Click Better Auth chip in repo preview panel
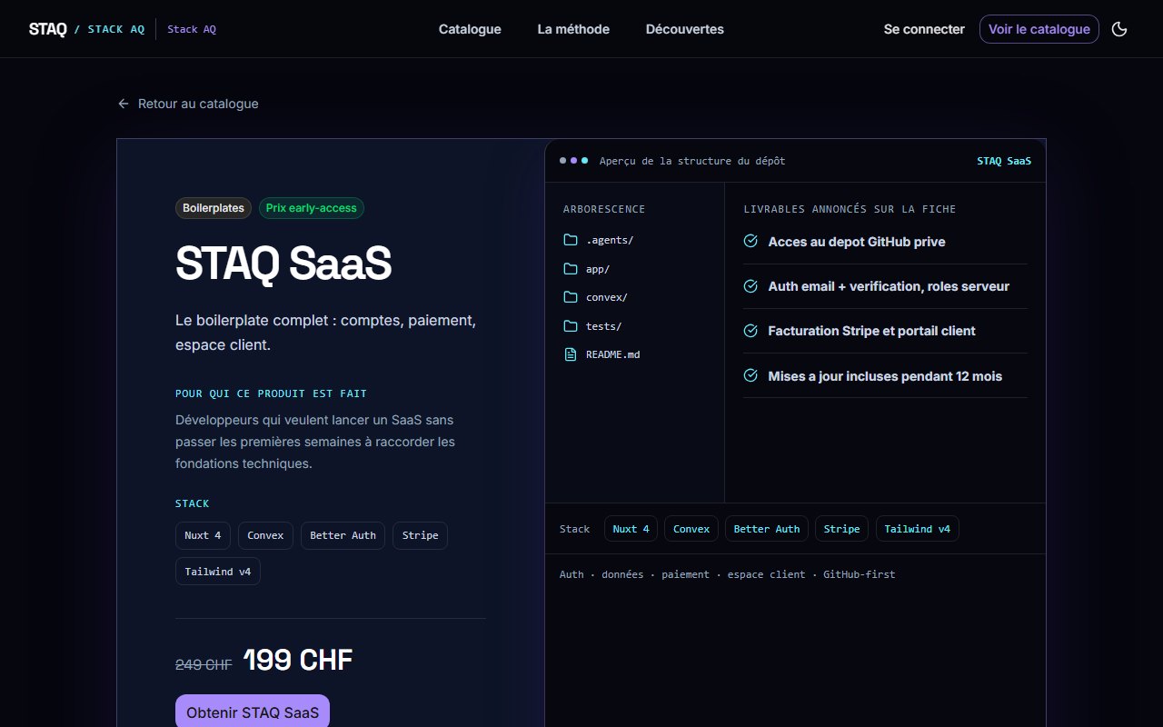The image size is (1163, 727). point(767,529)
